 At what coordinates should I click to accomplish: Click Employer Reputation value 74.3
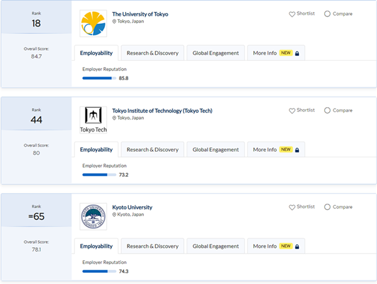pos(124,271)
